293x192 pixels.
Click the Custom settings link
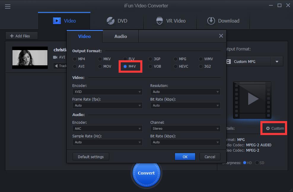tap(275, 128)
